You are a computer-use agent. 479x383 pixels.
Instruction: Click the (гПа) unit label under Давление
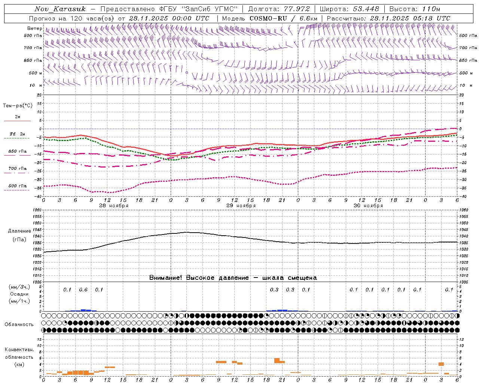tap(19, 240)
